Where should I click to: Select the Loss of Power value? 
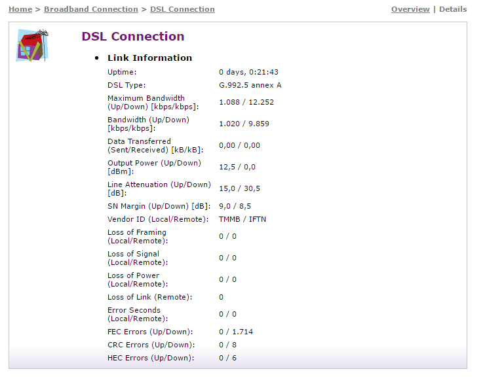(x=227, y=280)
